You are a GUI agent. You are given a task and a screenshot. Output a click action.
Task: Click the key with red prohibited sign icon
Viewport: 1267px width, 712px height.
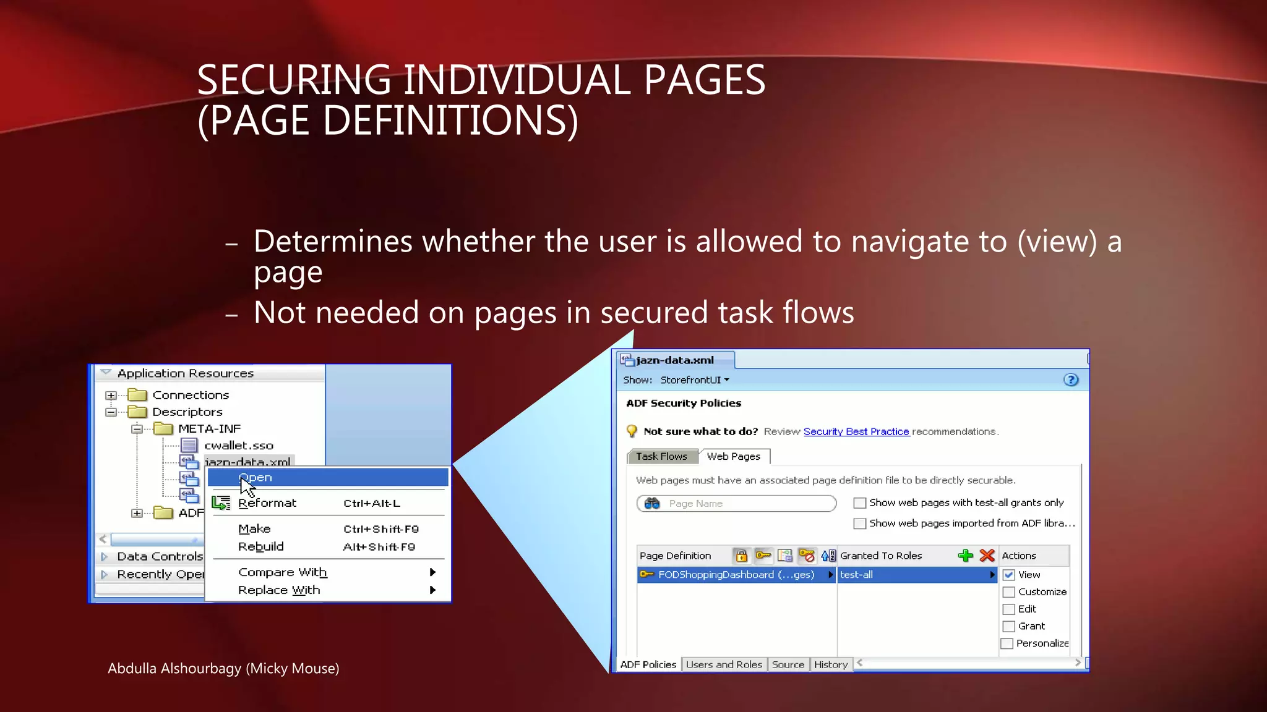pos(807,556)
